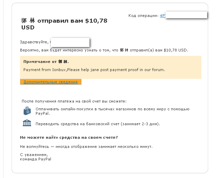Open the Дополнительные сведения button
The image size is (219, 178).
click(51, 82)
